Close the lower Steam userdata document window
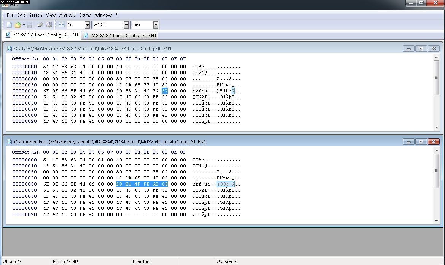 click(434, 142)
